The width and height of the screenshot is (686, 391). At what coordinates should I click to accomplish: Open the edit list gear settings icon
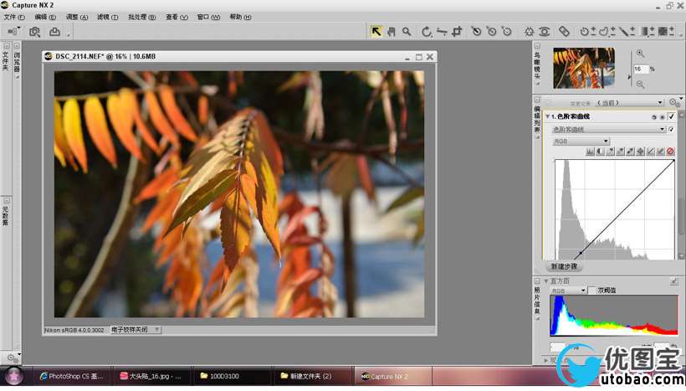tap(674, 102)
